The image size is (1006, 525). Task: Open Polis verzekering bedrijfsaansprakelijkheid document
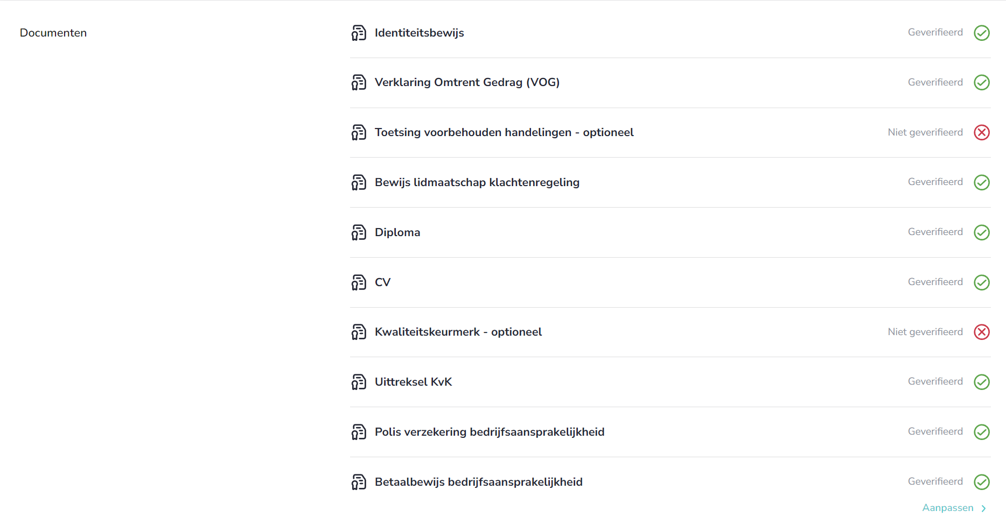(x=489, y=432)
